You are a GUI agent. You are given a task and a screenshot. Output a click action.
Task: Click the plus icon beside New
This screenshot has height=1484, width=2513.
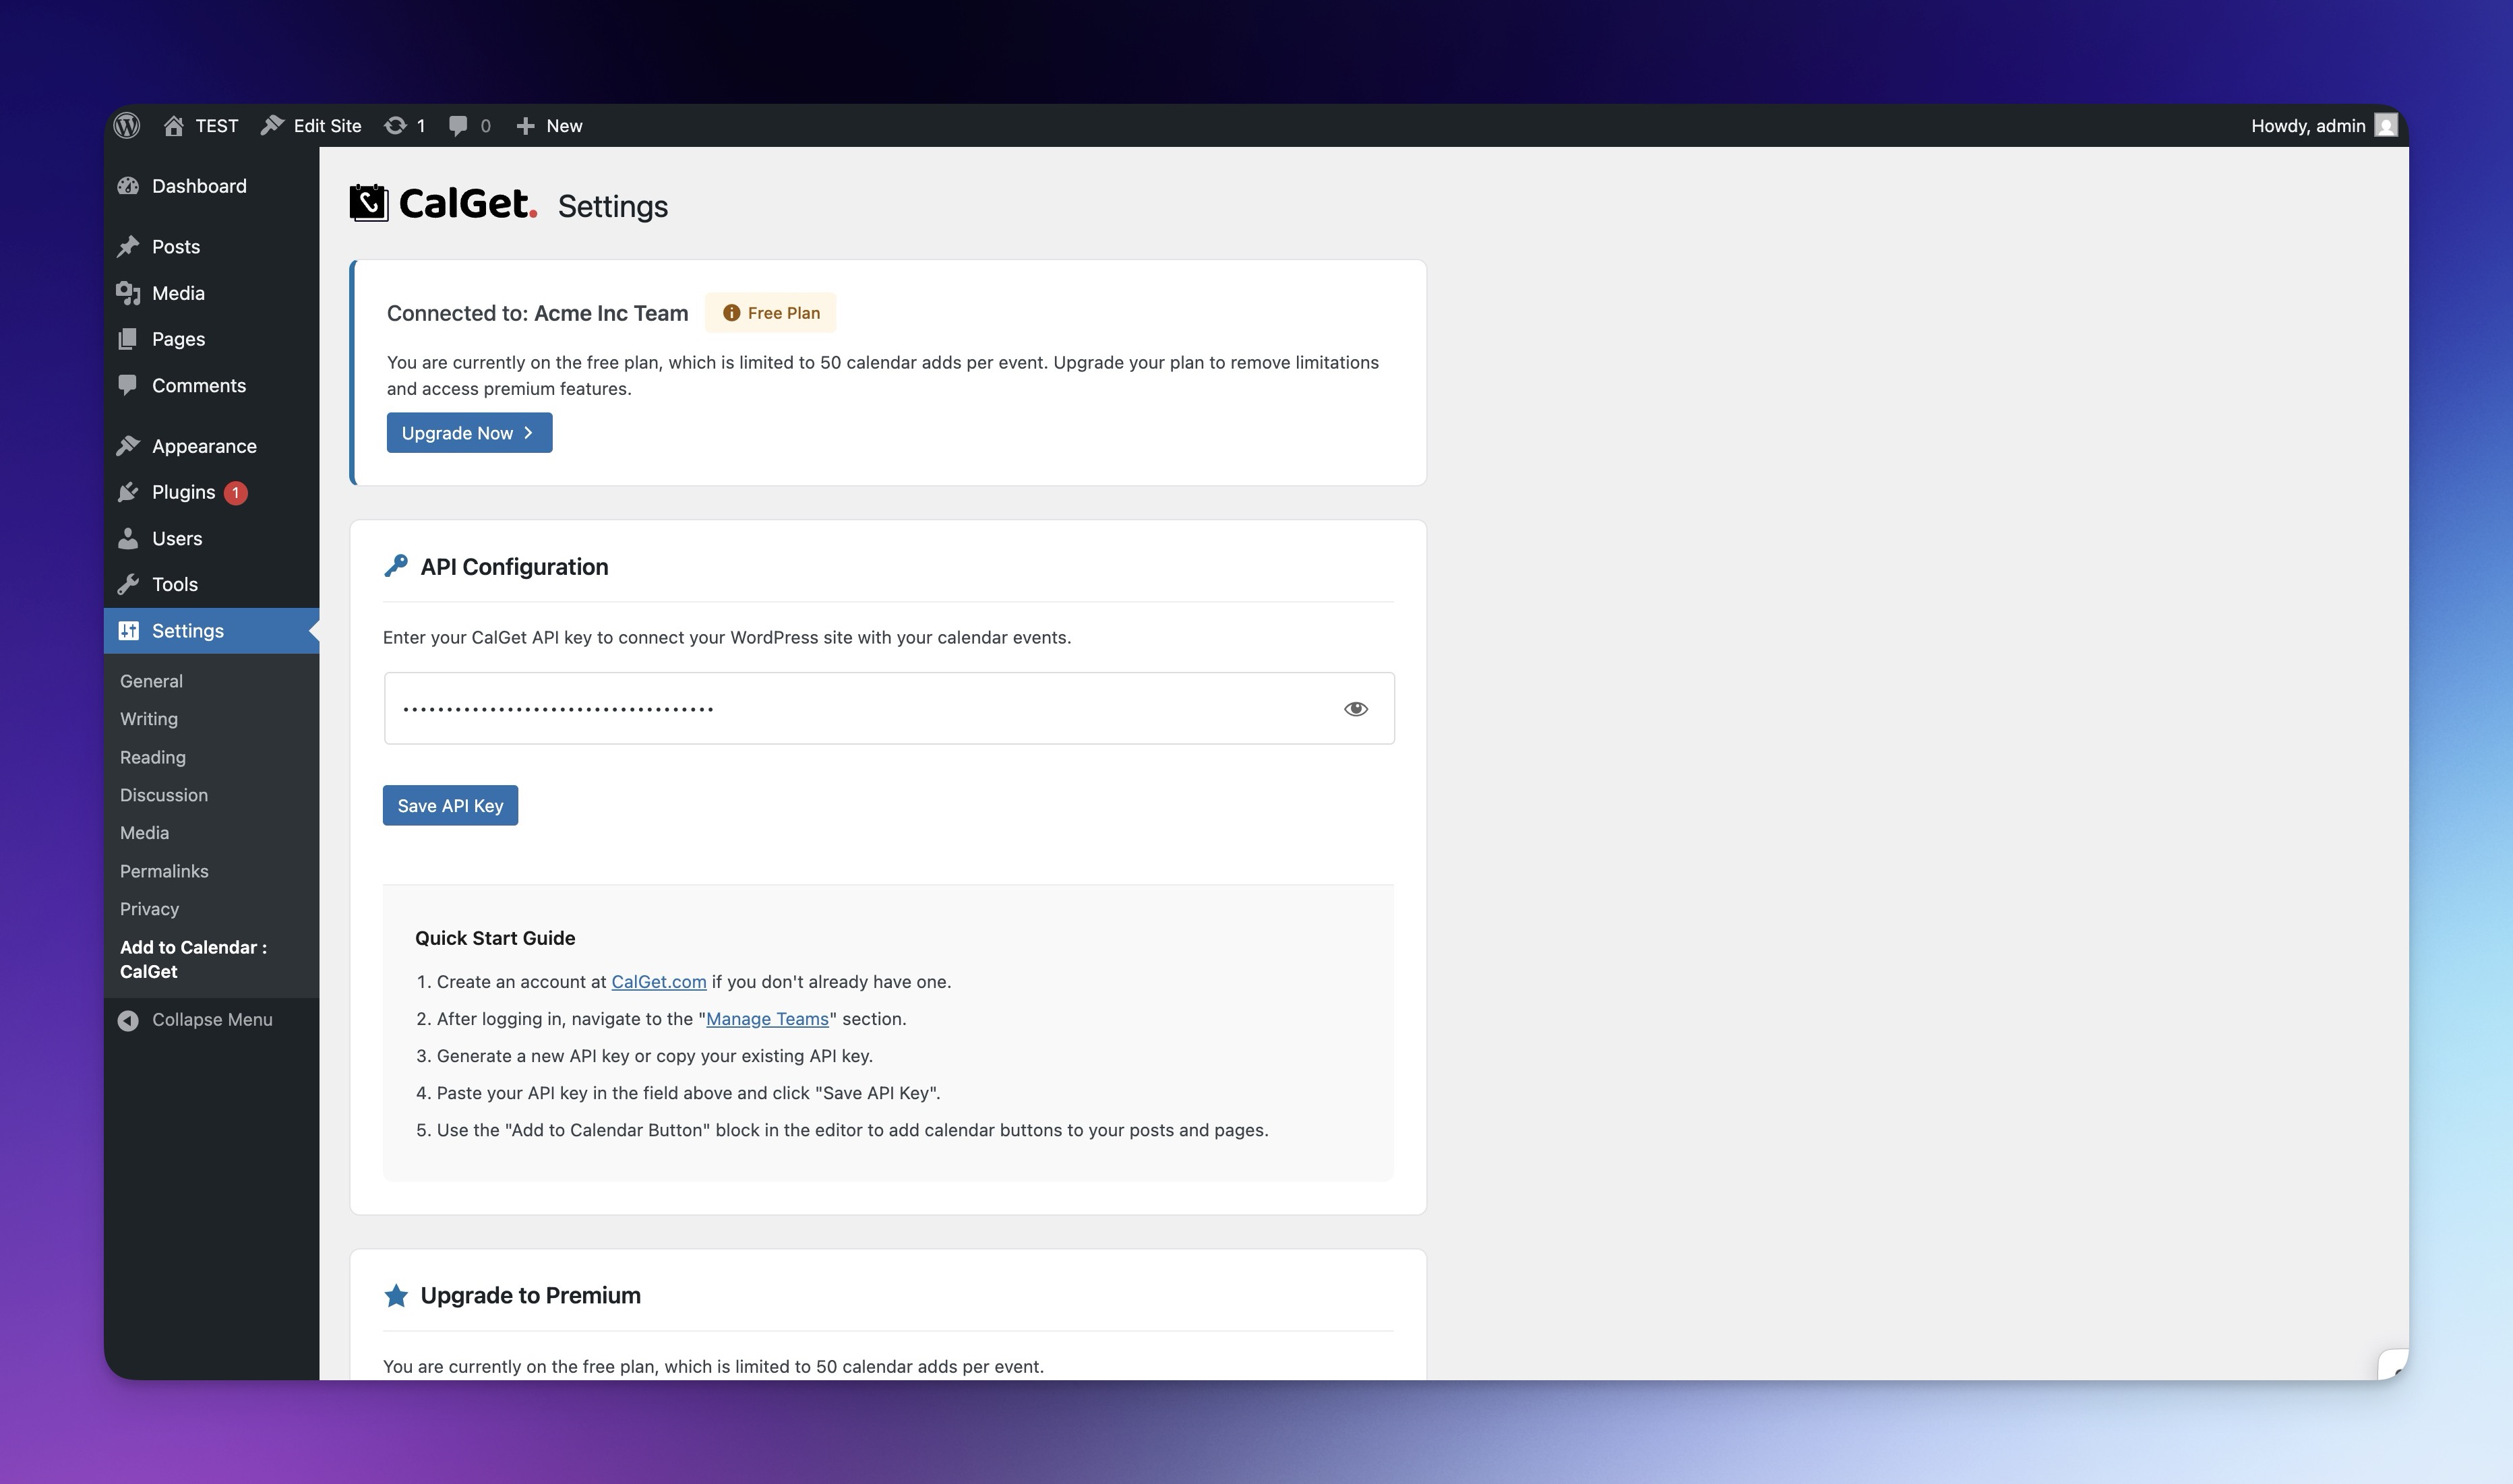coord(525,125)
